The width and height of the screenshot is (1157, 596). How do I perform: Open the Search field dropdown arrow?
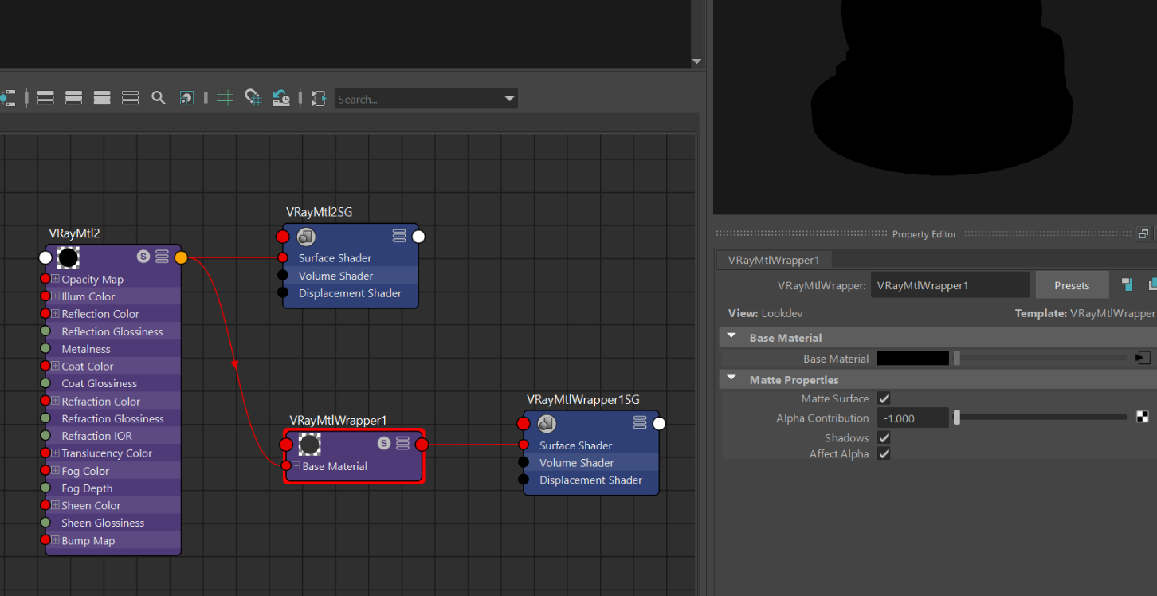[x=509, y=99]
